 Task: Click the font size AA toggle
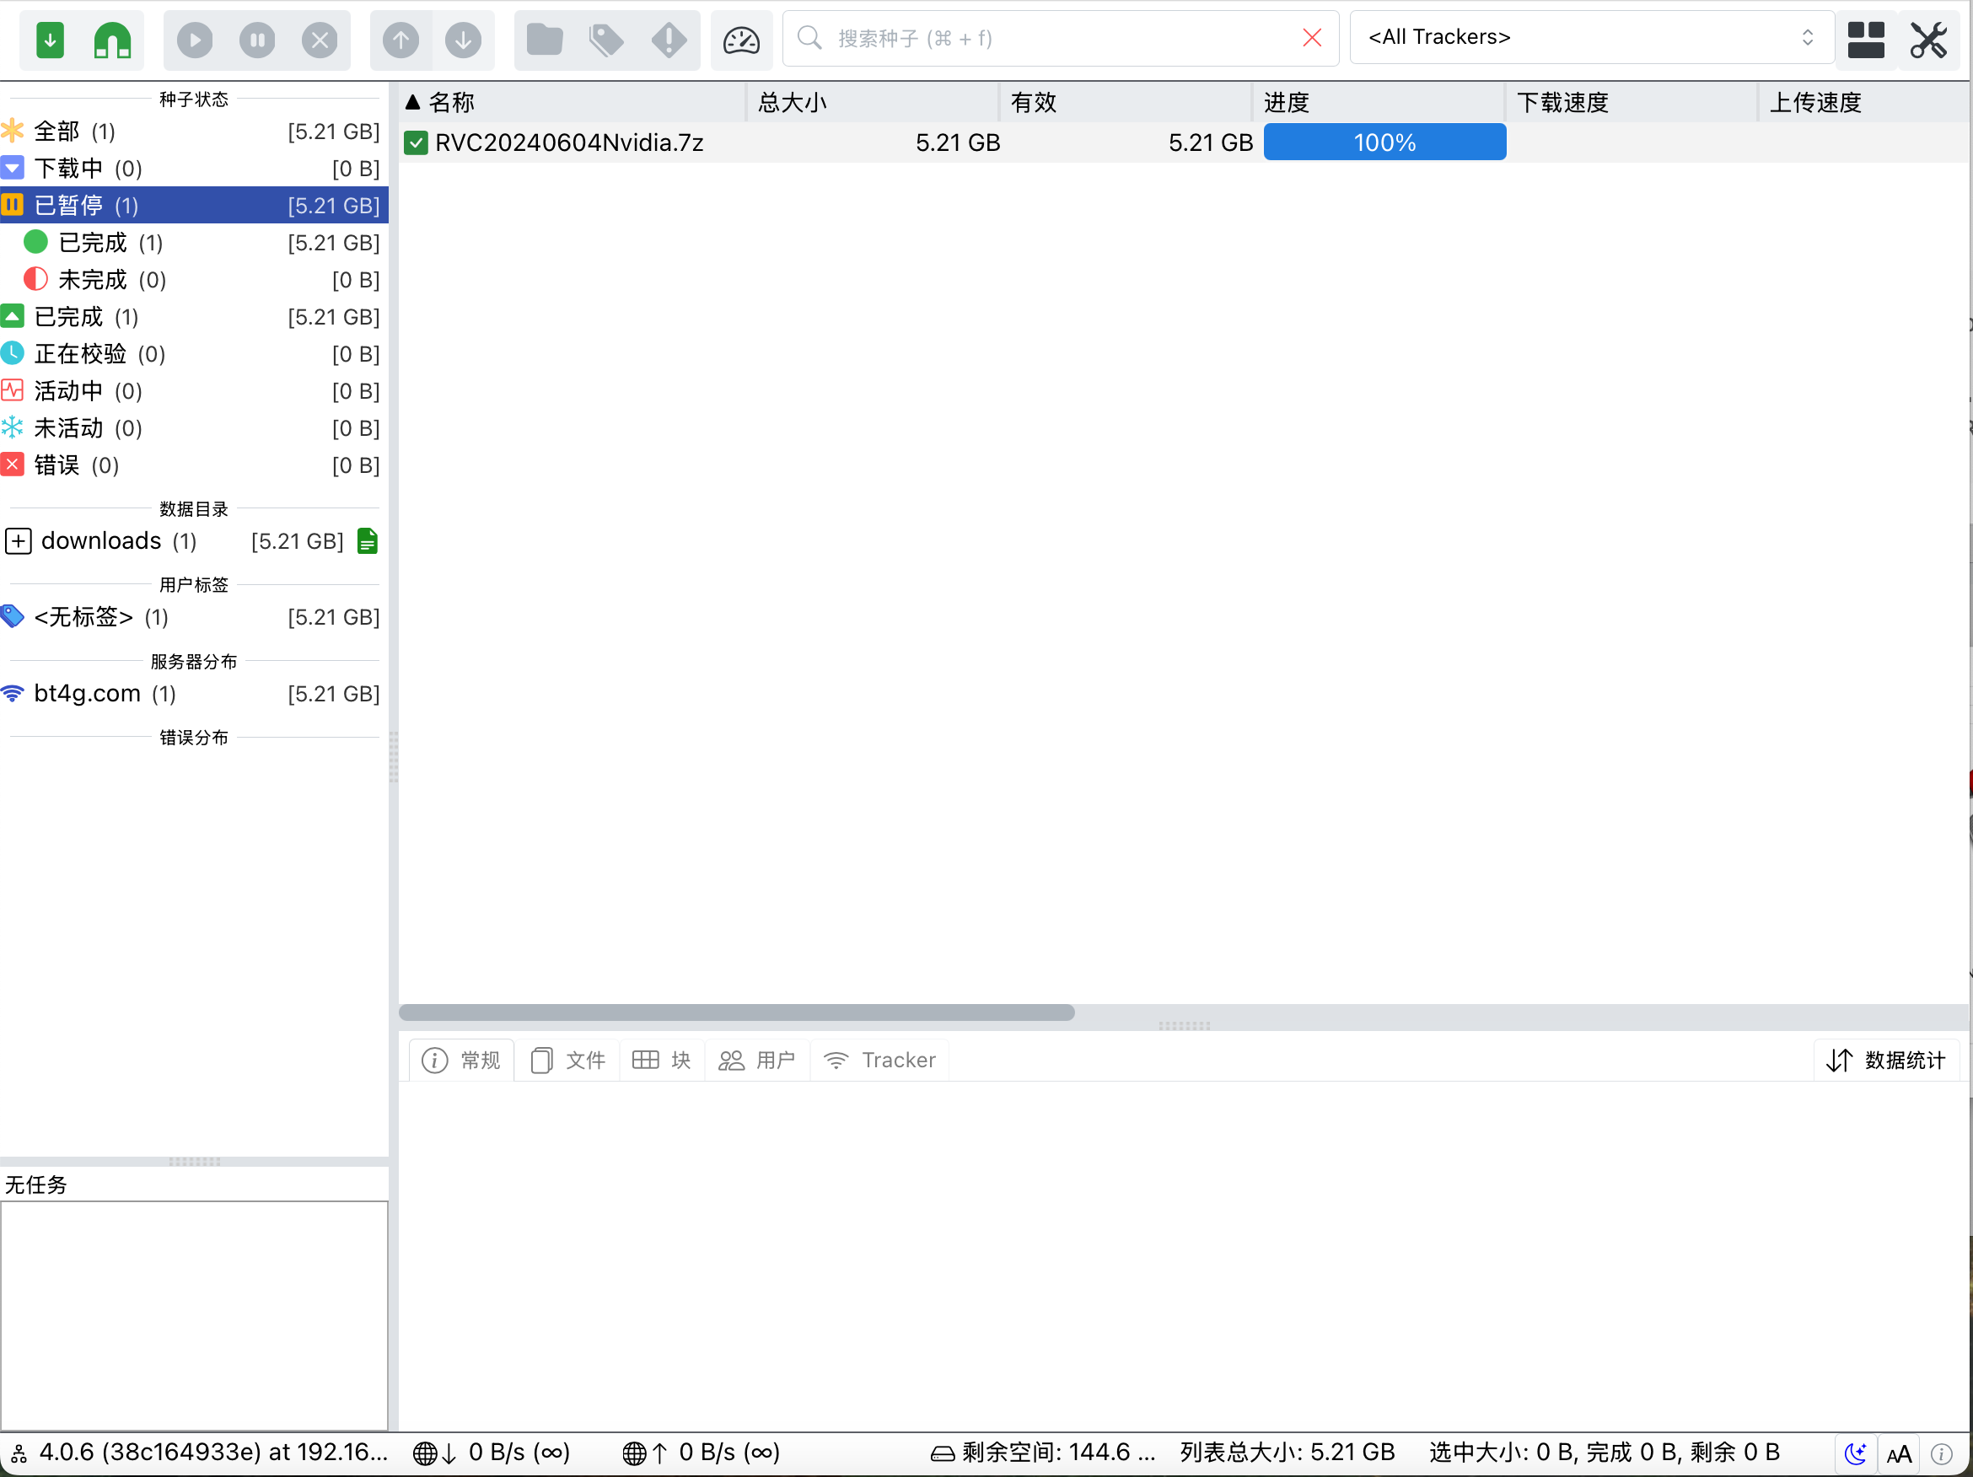pyautogui.click(x=1899, y=1453)
